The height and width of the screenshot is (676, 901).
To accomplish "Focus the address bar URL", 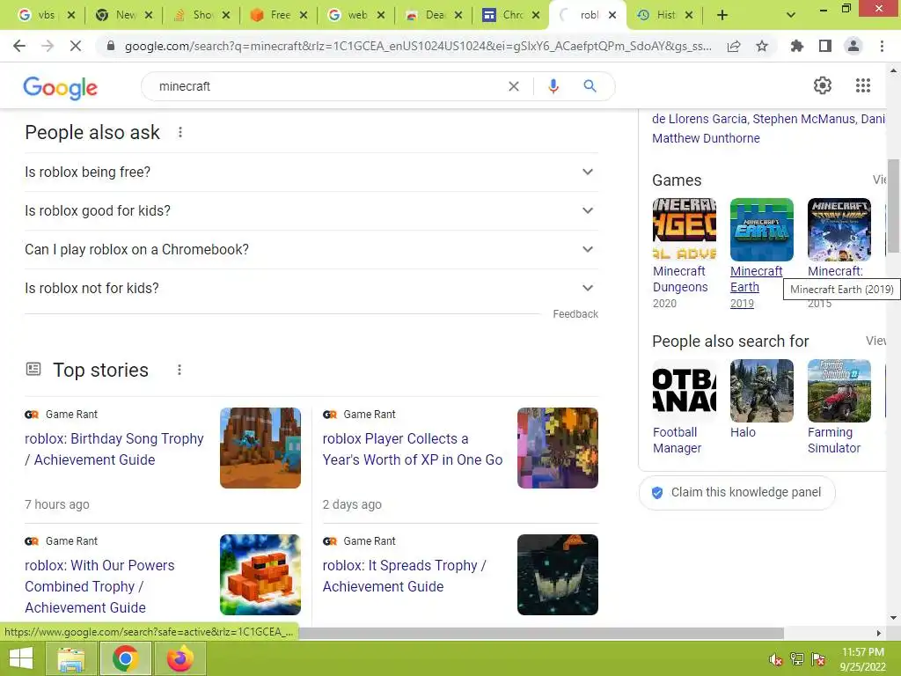I will coord(418,46).
